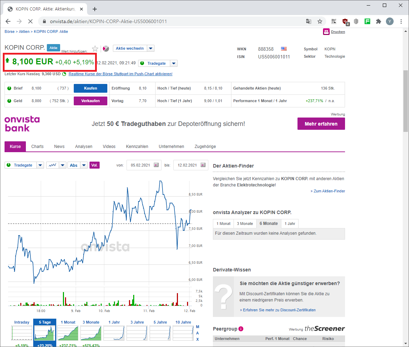Click the blue Kaufen button
The width and height of the screenshot is (409, 347).
91,88
